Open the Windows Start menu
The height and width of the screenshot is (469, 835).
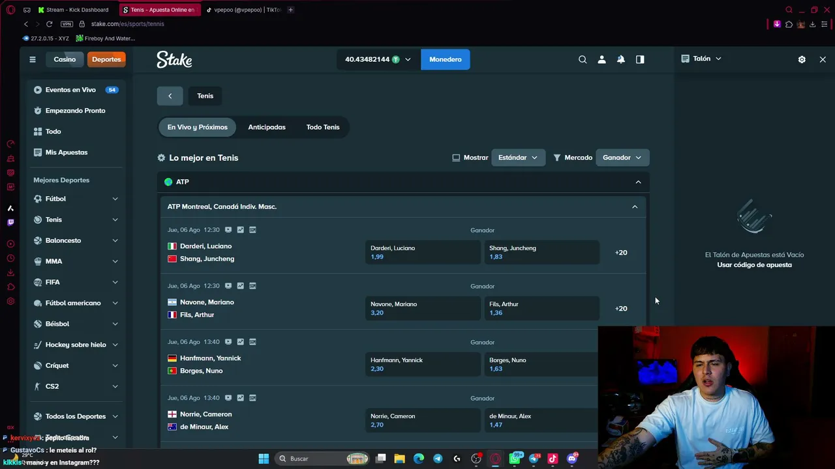(x=264, y=459)
